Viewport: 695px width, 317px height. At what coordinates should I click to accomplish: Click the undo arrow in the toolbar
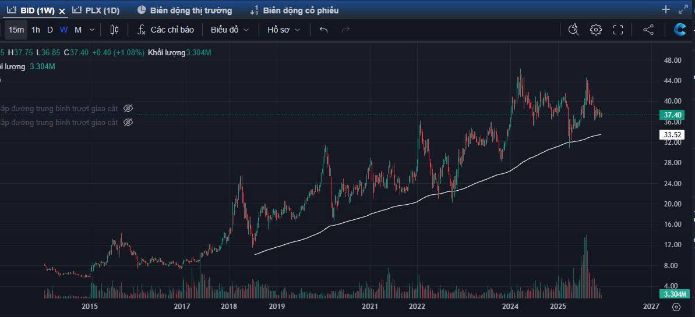[324, 30]
